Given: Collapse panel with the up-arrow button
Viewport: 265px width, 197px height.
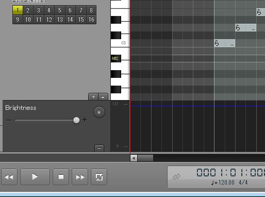Looking at the screenshot, I should [x=103, y=97].
